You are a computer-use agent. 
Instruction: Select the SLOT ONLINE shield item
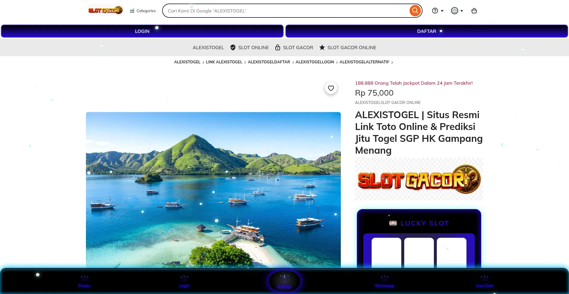coord(250,47)
